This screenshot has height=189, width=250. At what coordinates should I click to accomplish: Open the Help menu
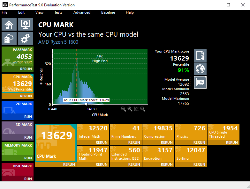pos(130,12)
